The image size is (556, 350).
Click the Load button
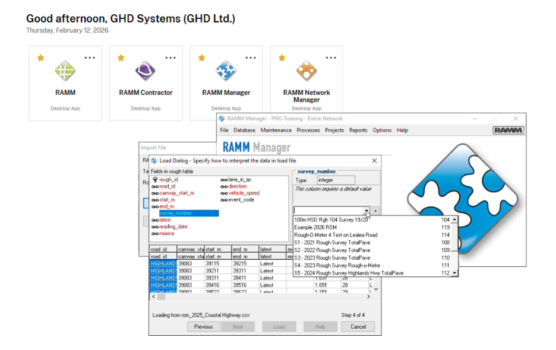tap(279, 327)
